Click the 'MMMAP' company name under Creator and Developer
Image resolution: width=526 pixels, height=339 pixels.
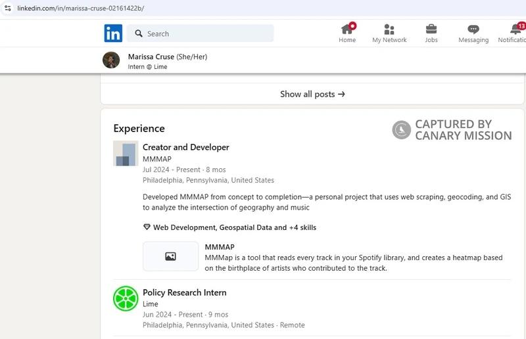[x=157, y=159]
